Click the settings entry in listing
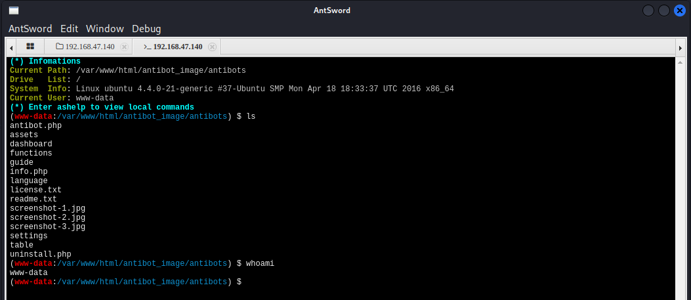The image size is (691, 300). (x=29, y=236)
